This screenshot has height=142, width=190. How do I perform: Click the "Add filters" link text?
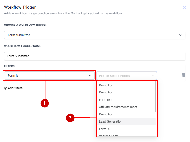(x=15, y=88)
